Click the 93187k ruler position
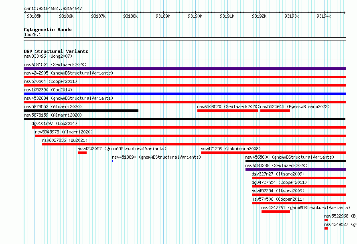Image resolution: width=357 pixels, height=244 pixels. [98, 16]
